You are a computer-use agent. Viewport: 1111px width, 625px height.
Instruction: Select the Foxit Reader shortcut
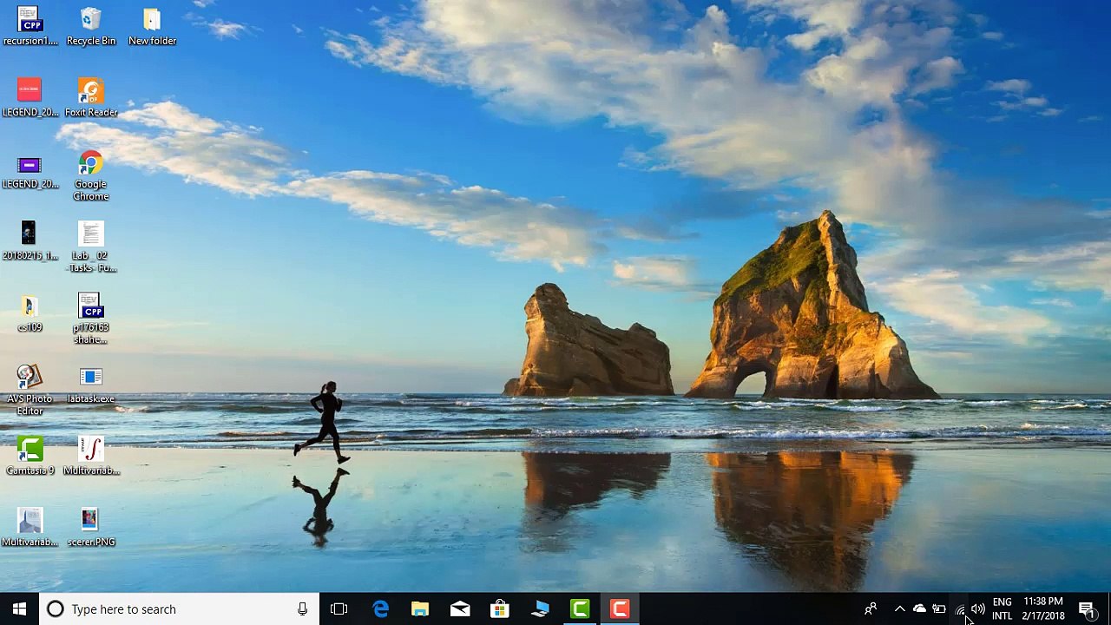(x=91, y=97)
